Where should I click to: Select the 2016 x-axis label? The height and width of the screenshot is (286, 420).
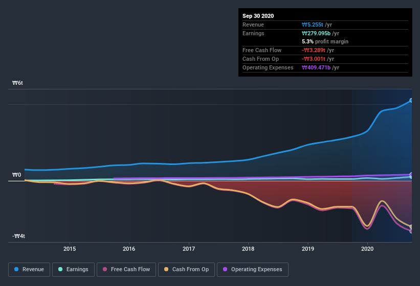(x=129, y=249)
